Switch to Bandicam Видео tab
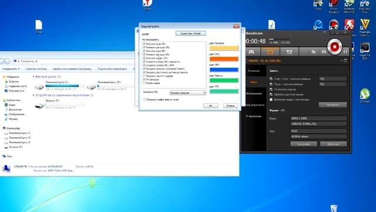This screenshot has width=376, height=212. pyautogui.click(x=254, y=82)
